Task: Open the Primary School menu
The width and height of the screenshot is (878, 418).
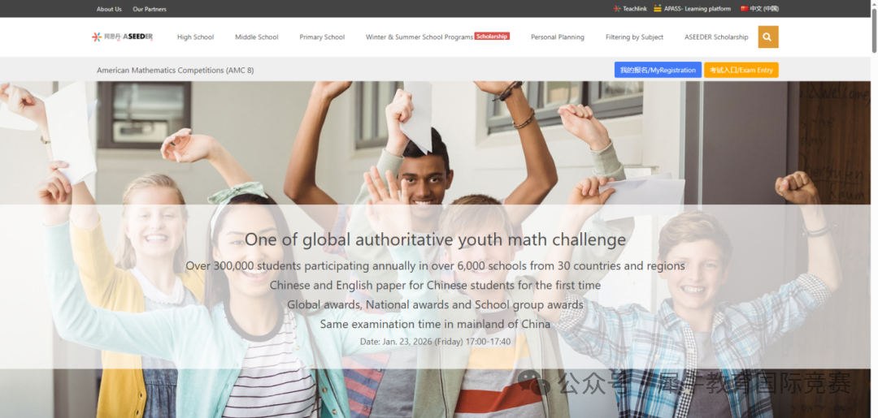Action: (322, 37)
